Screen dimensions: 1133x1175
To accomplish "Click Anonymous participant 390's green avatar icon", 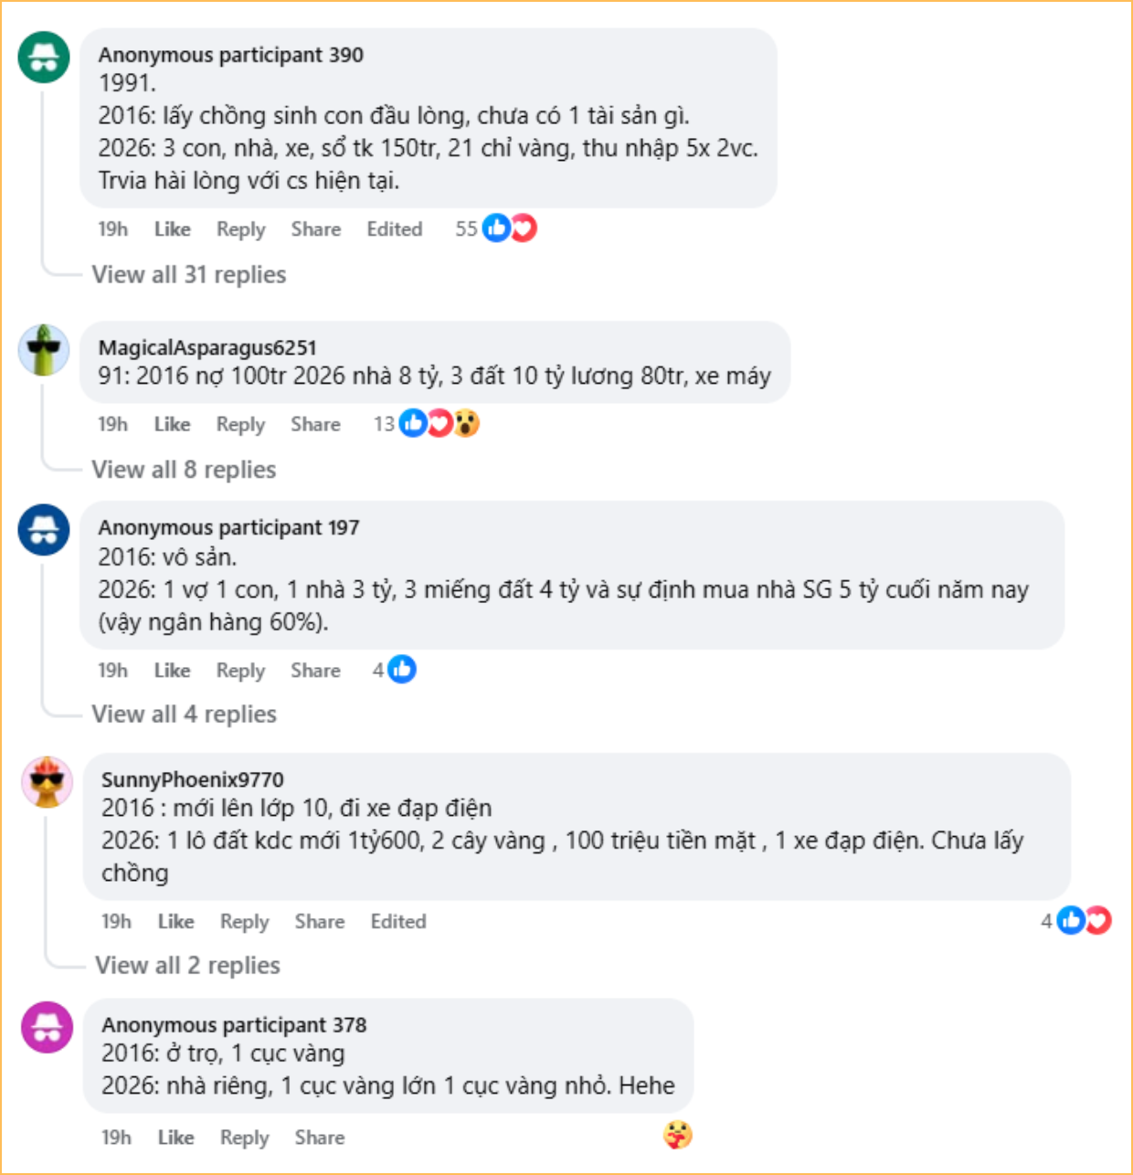I will pyautogui.click(x=44, y=57).
